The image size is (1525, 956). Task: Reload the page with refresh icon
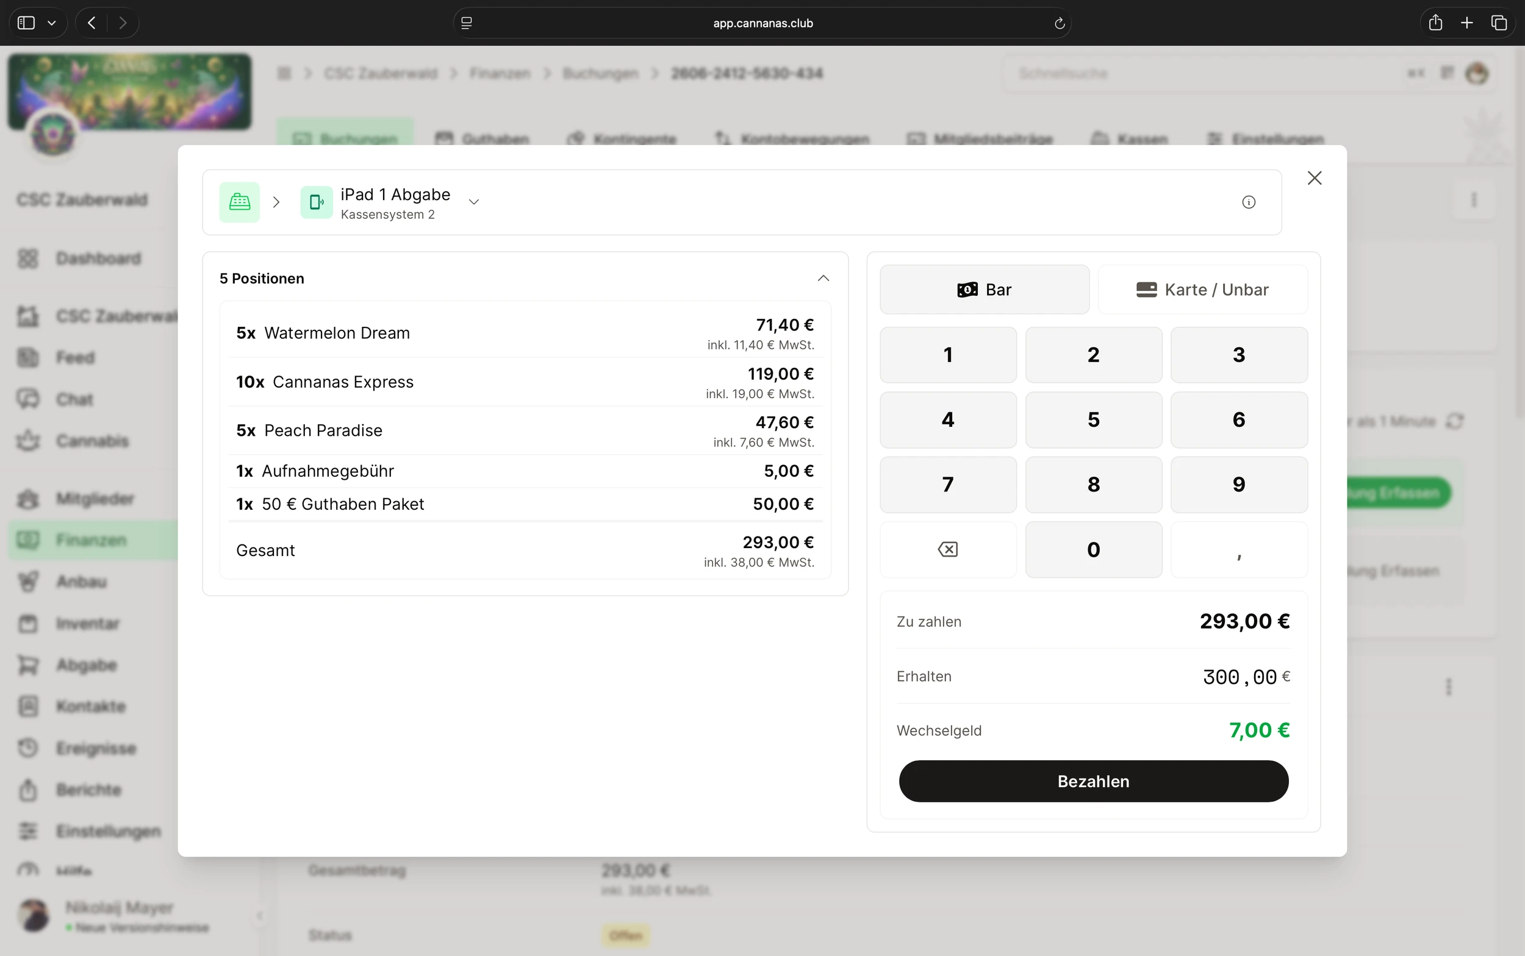(1060, 23)
